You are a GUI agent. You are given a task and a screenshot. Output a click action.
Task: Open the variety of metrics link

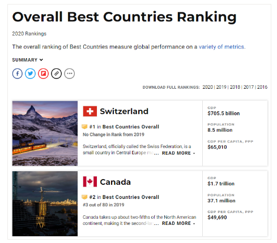[221, 47]
